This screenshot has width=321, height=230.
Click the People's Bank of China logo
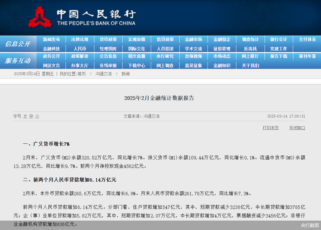[40, 18]
